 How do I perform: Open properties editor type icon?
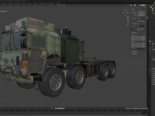[150, 41]
